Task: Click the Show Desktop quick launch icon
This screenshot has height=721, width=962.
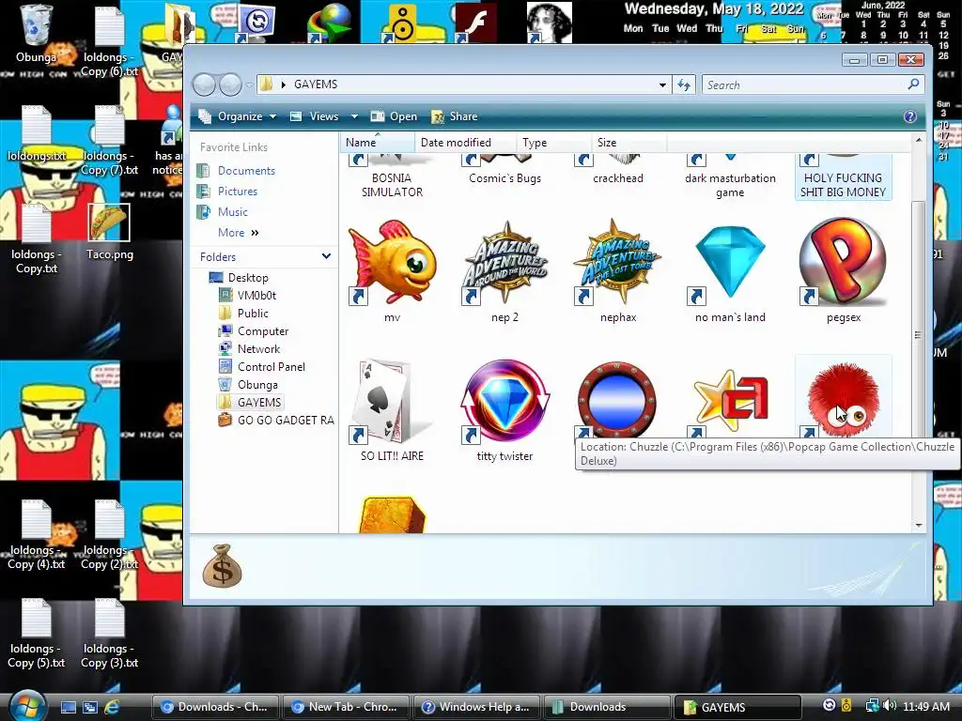Action: coord(68,707)
